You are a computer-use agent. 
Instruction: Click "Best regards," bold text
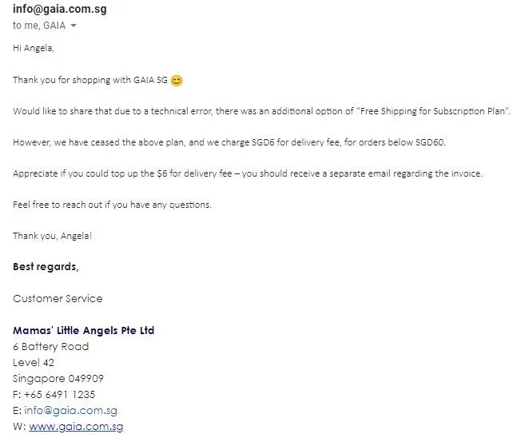[x=46, y=267]
